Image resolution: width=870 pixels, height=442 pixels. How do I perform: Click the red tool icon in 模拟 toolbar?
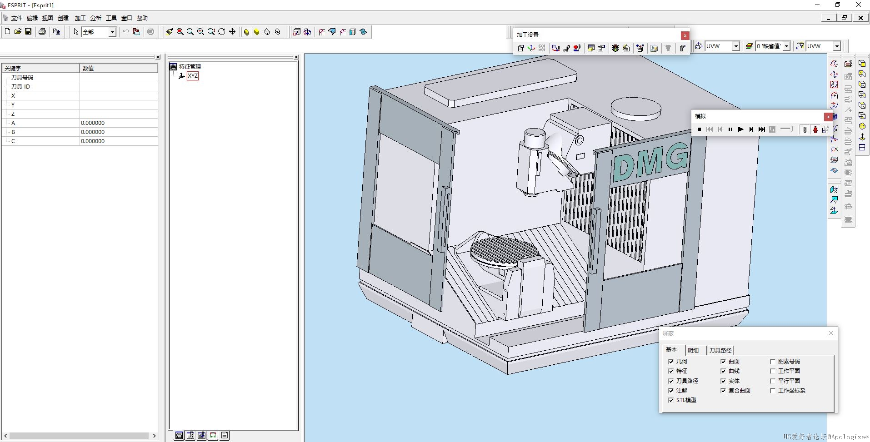(815, 129)
